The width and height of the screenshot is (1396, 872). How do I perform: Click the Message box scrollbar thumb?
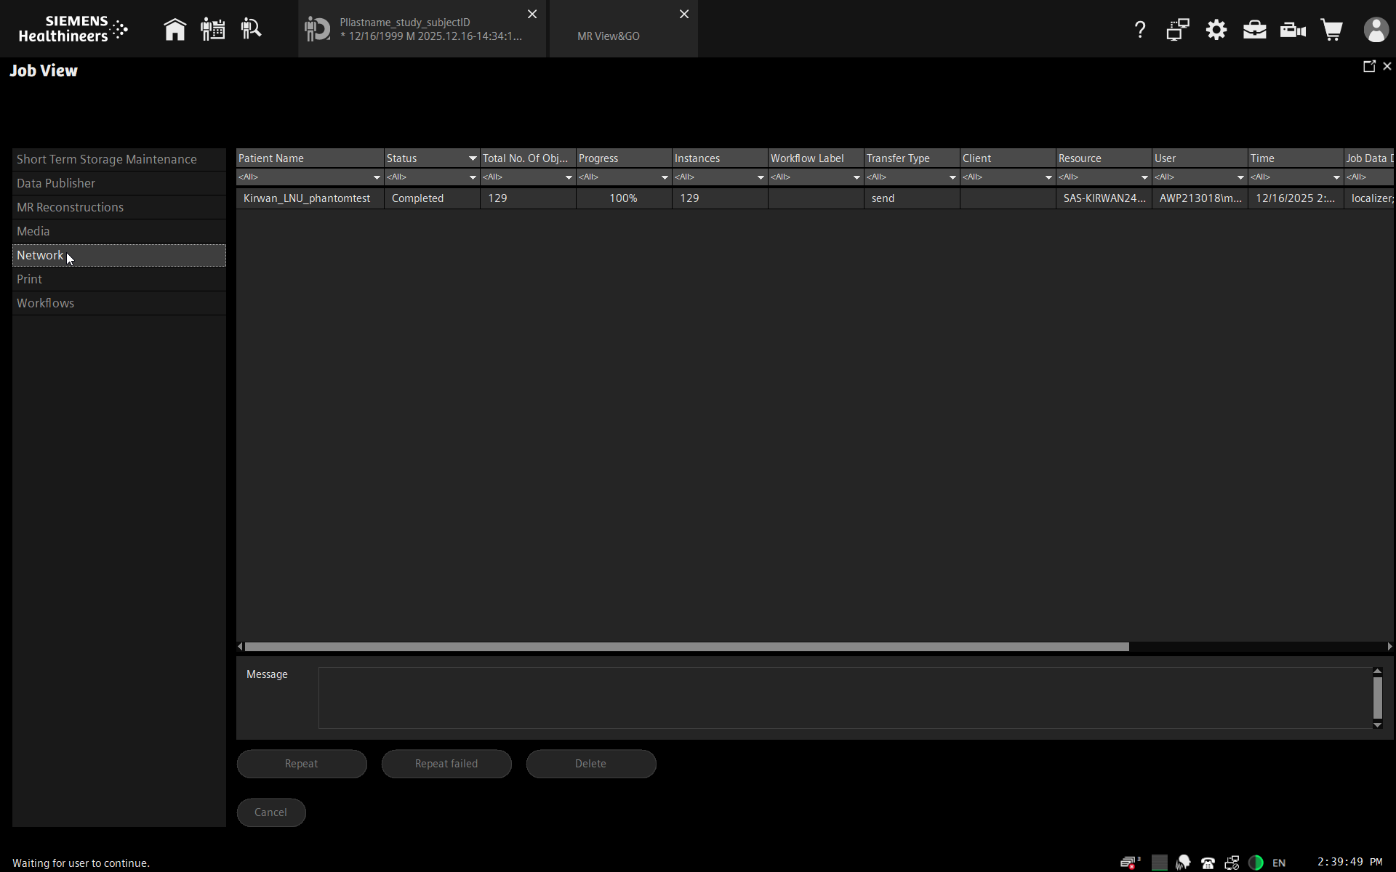(1377, 698)
